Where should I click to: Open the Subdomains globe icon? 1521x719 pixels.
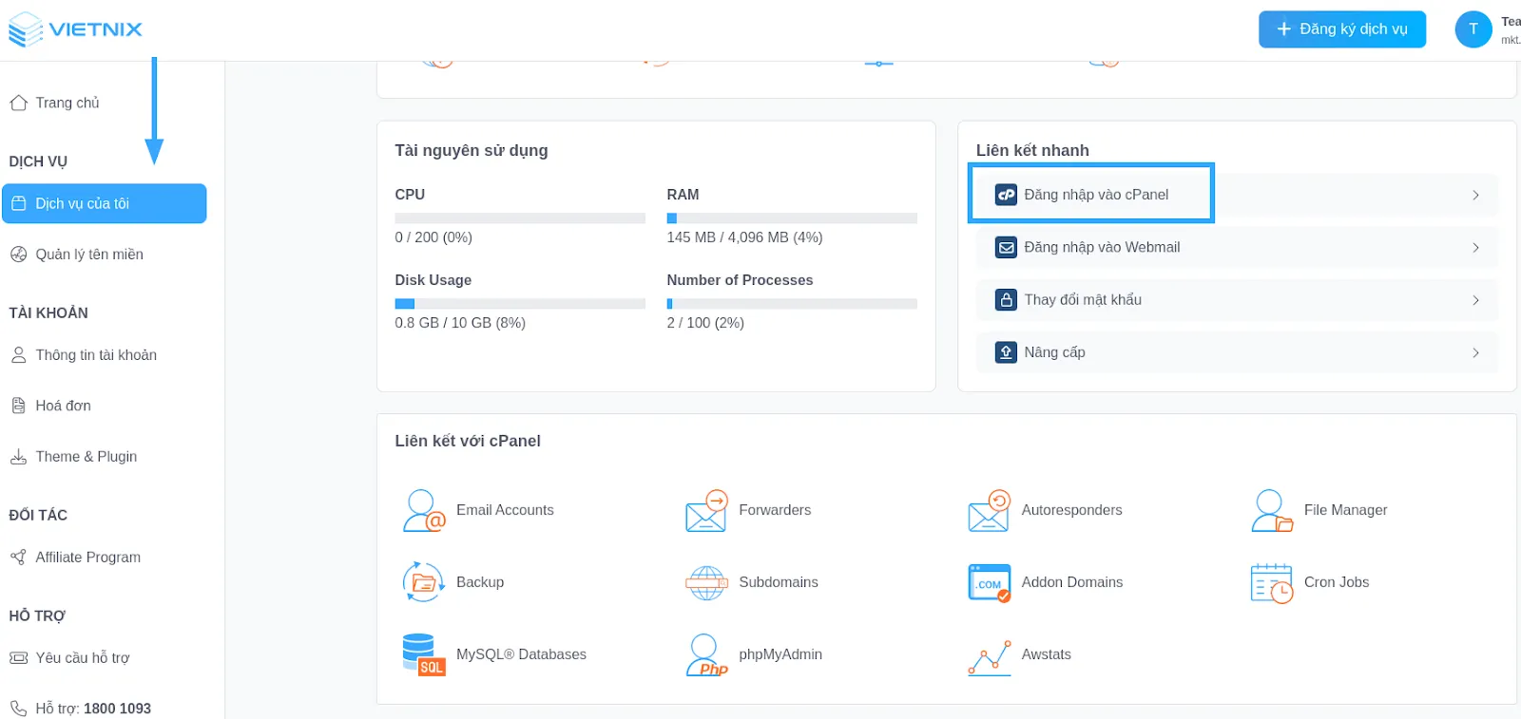tap(706, 582)
